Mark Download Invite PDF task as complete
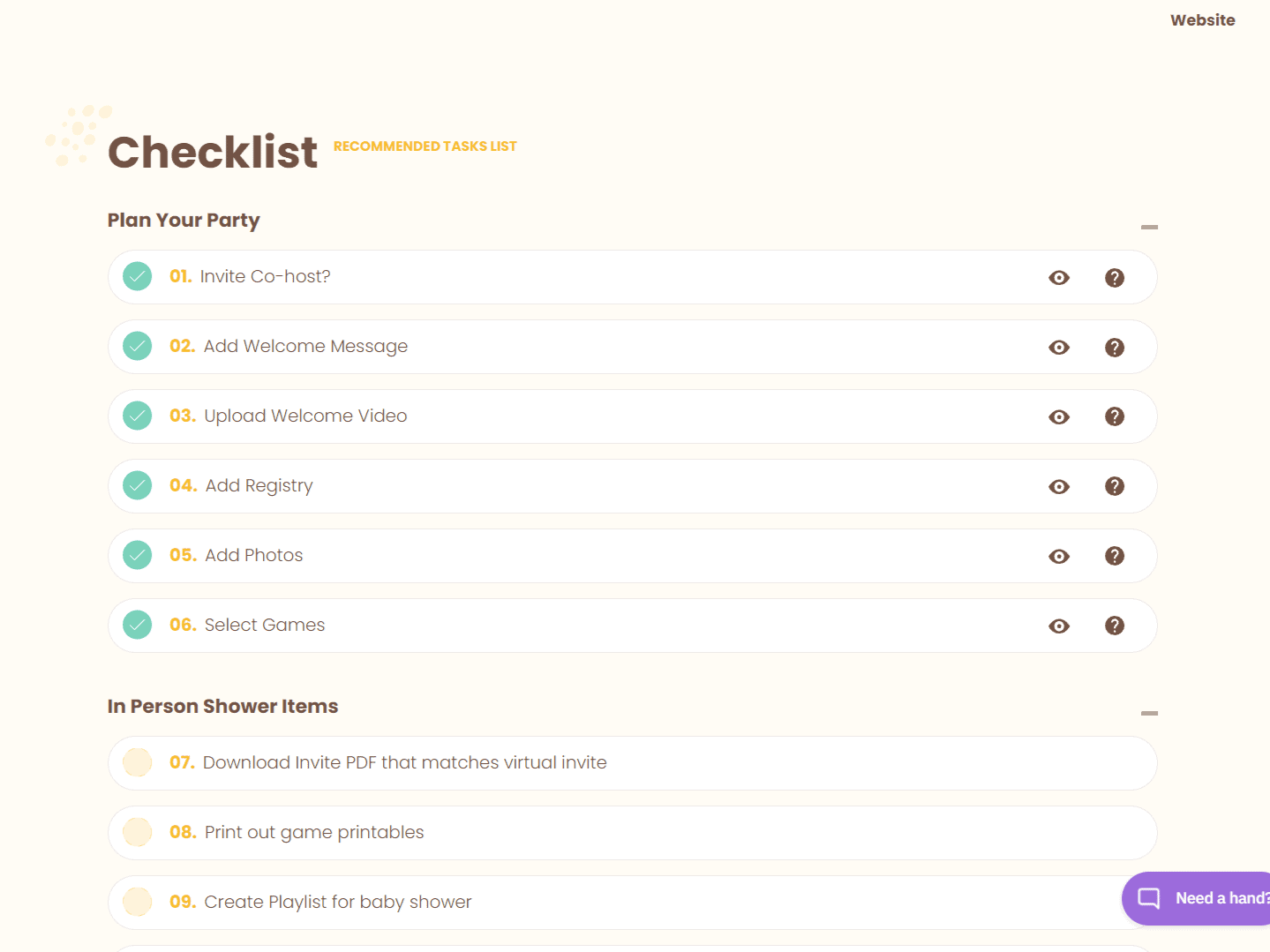The width and height of the screenshot is (1270, 952). coord(137,762)
